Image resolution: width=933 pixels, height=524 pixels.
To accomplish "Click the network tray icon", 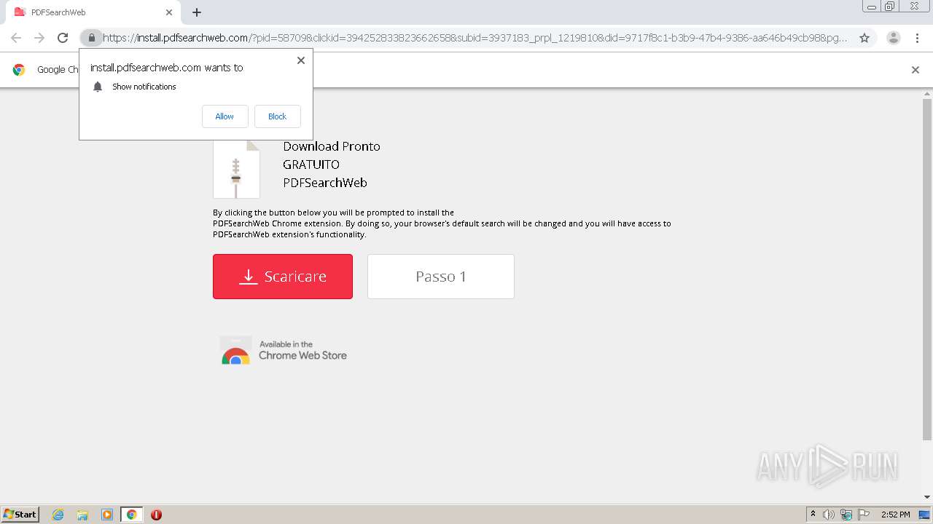I will tap(846, 515).
